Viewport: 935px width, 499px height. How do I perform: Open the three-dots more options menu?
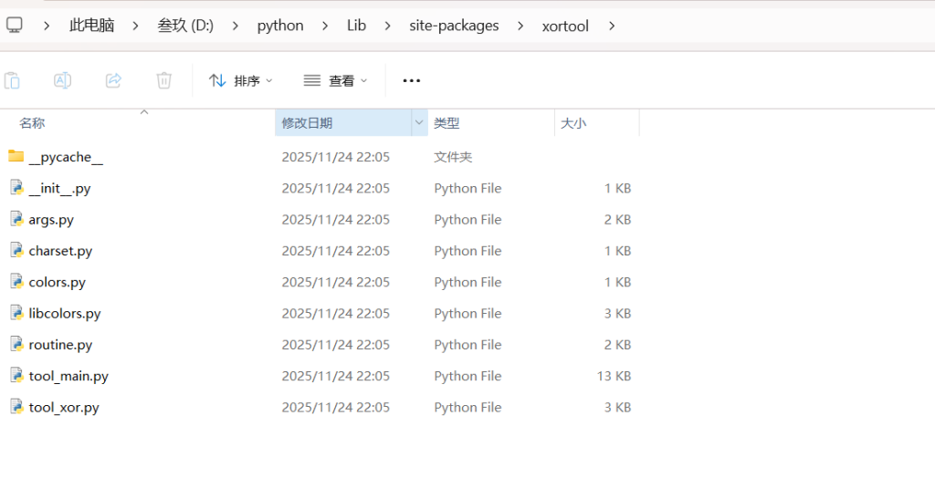tap(411, 80)
